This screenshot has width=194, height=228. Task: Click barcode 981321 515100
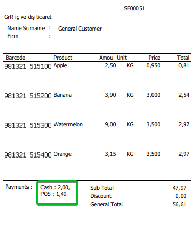28,66
